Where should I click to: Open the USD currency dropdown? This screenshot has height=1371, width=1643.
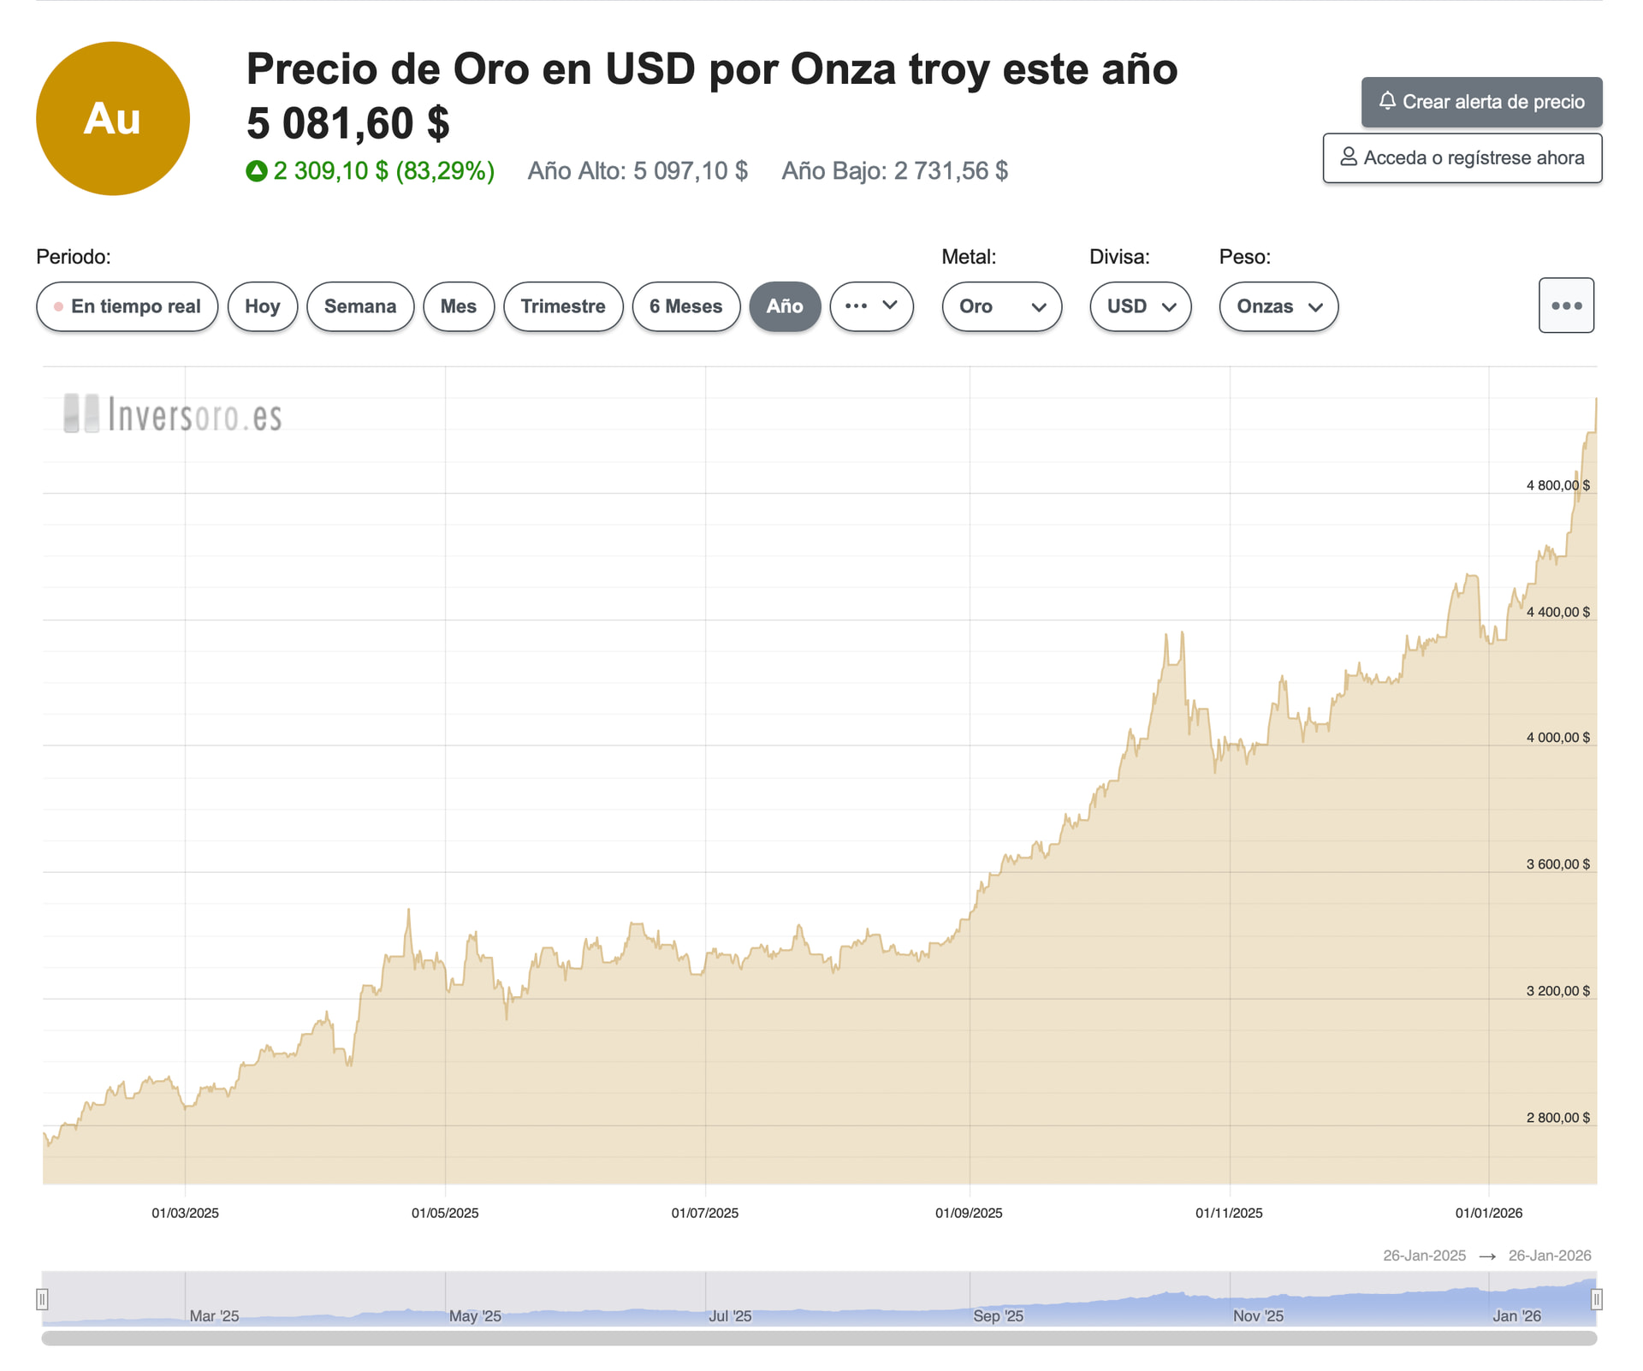[x=1140, y=306]
